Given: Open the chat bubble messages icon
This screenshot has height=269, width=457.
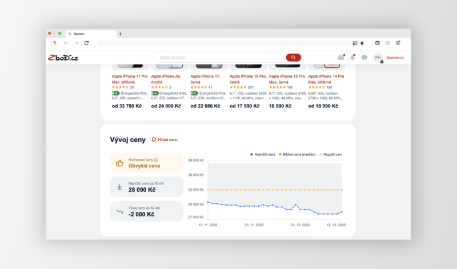Looking at the screenshot, I should click(364, 58).
